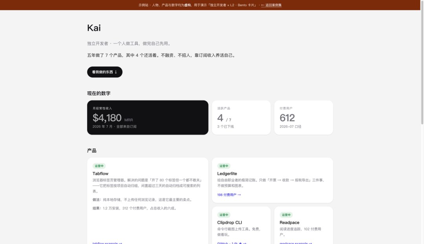Viewport: 424px width, 244px height.
Task: Click the 2026 年 7 月 · 全部来自订阅 caption
Action: [114, 126]
